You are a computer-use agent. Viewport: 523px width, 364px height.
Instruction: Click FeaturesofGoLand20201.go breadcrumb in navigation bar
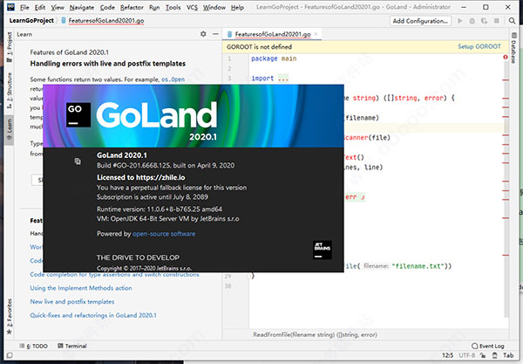click(x=106, y=20)
